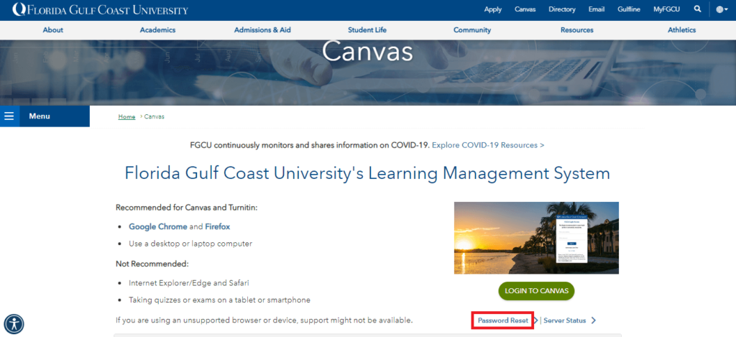Click the Home breadcrumb link
This screenshot has width=736, height=337.
(x=126, y=117)
